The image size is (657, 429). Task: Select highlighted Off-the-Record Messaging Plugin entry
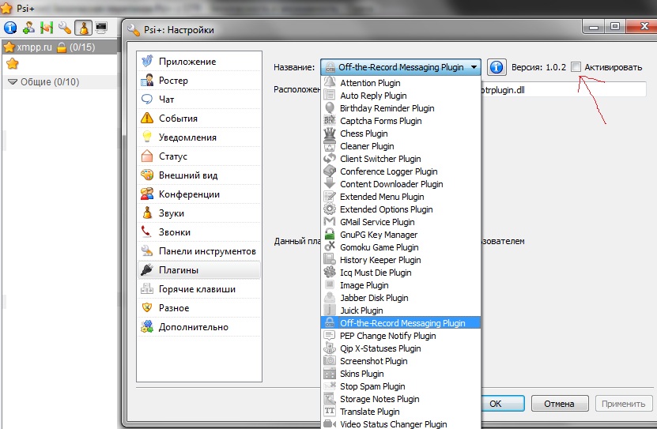[401, 322]
